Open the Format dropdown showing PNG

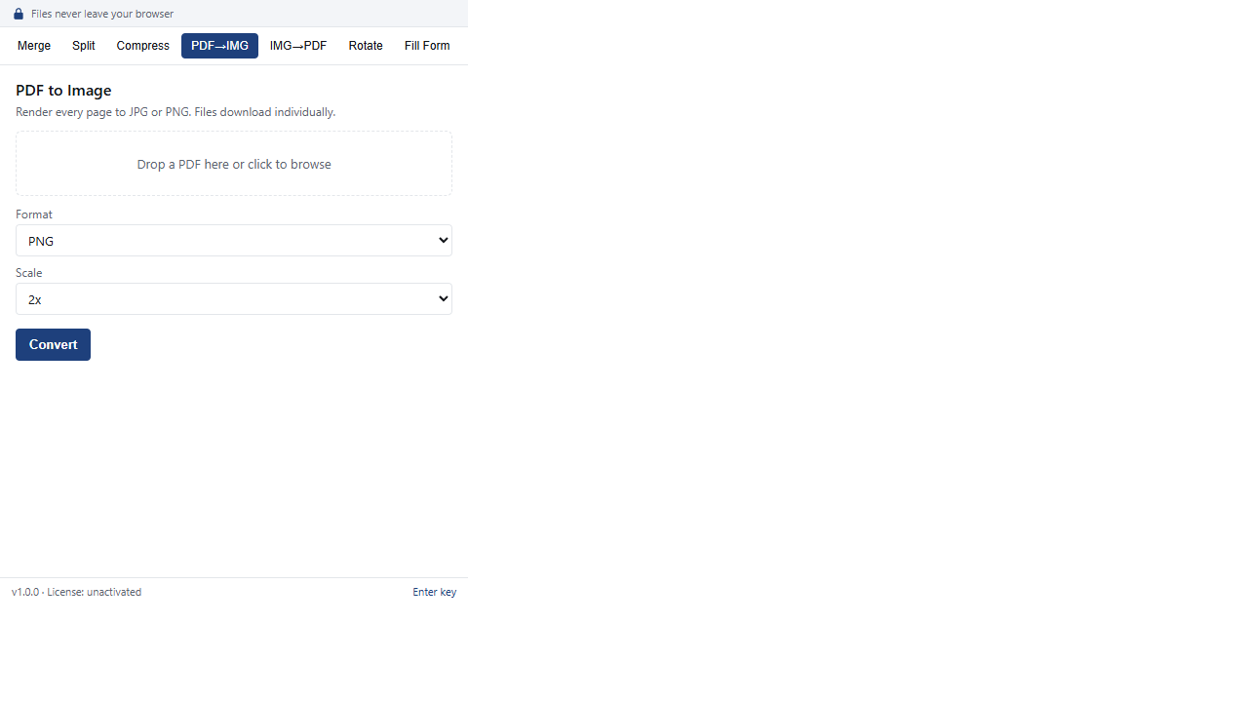[234, 241]
